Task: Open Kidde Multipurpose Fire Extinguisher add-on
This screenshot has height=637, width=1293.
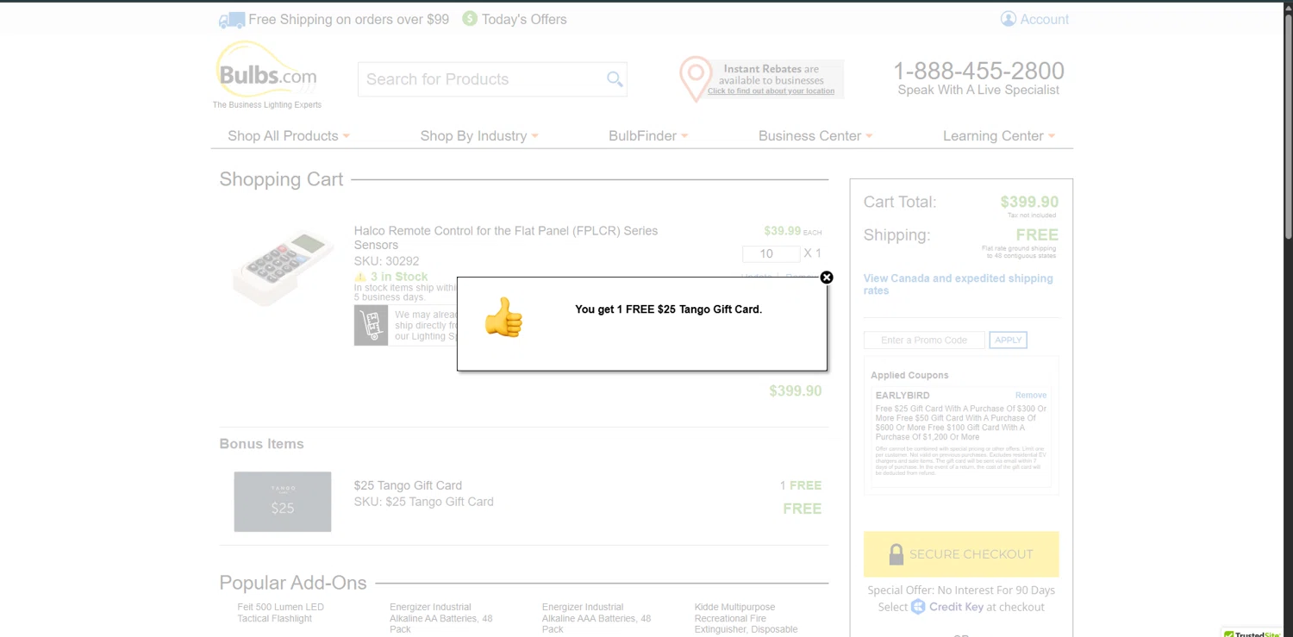Action: tap(746, 618)
